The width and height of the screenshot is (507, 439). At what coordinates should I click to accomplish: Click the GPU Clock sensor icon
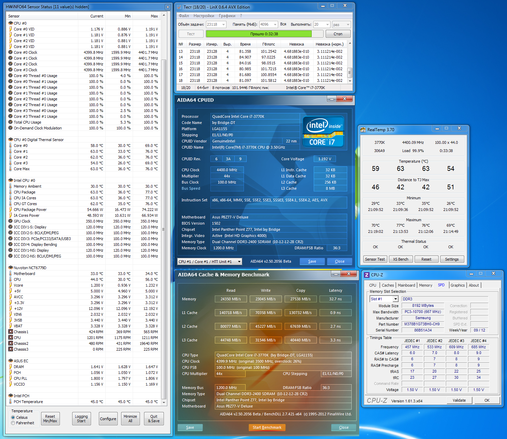[11, 221]
